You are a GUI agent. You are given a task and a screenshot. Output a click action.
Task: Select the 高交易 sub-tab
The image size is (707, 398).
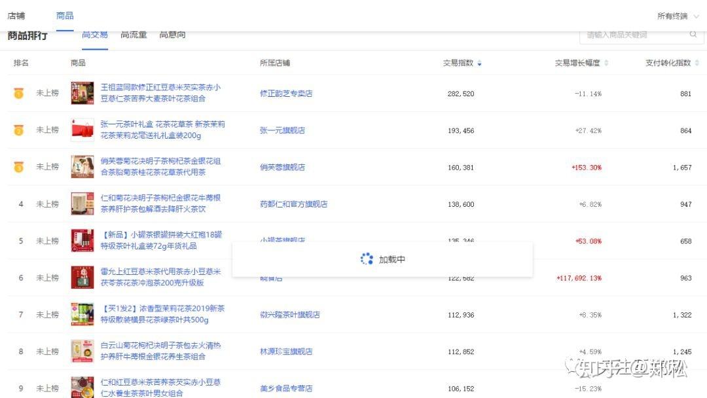click(x=95, y=35)
